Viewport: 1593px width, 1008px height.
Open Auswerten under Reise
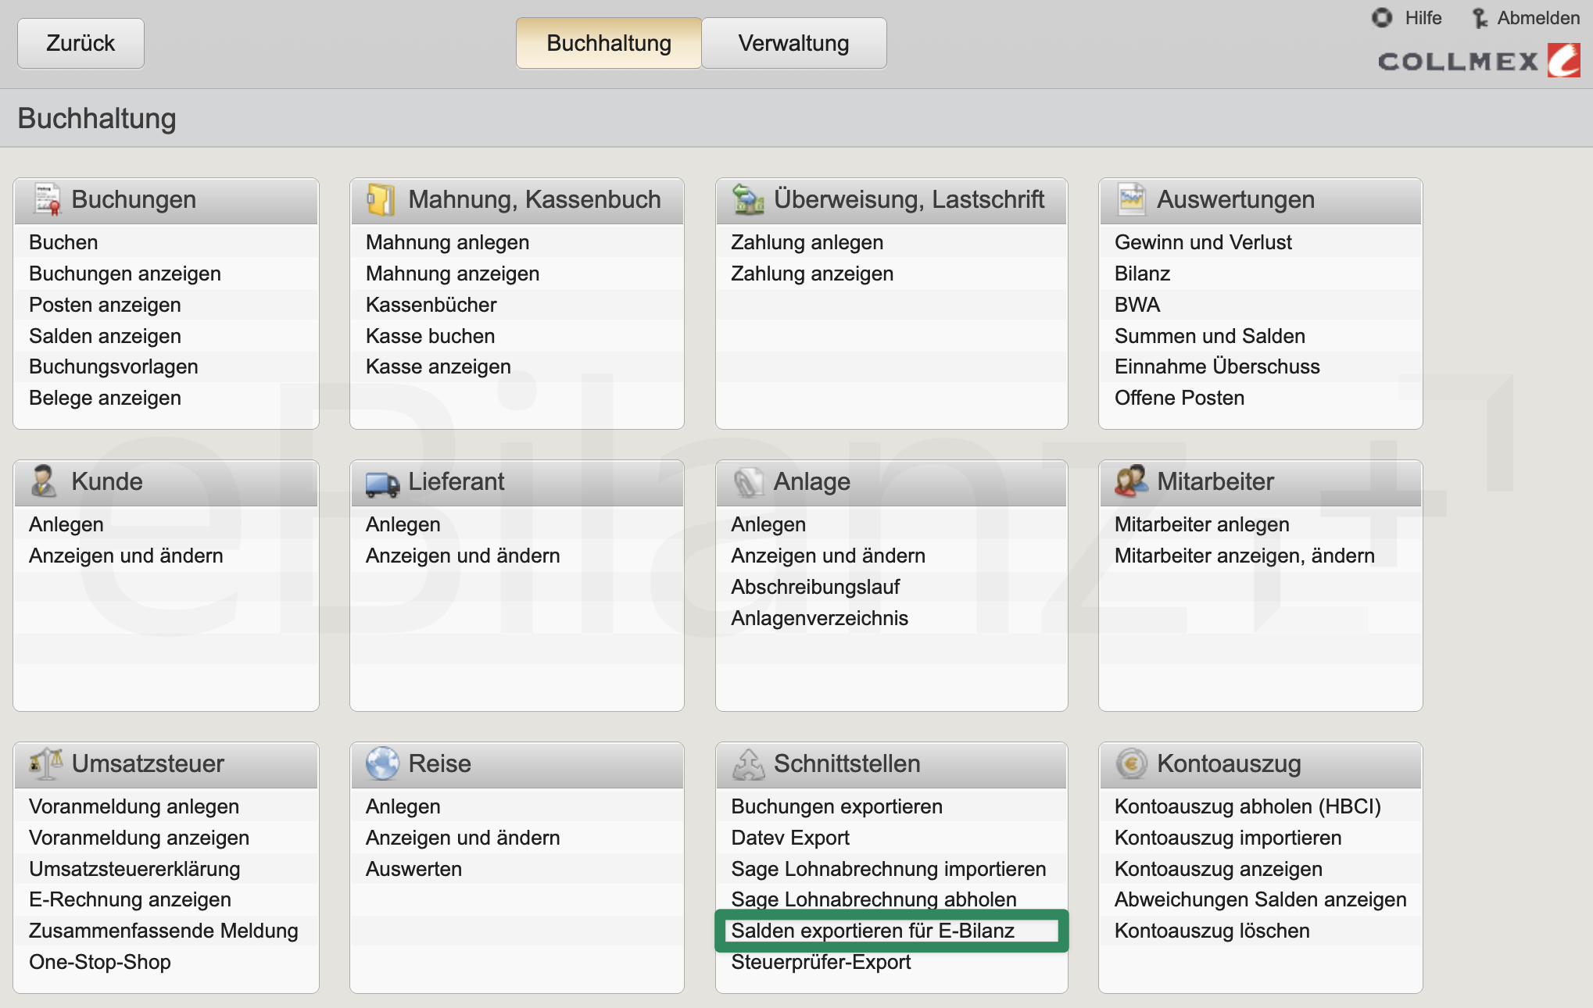[x=413, y=869]
